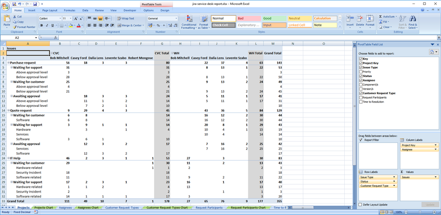Click Save in Quick Access Toolbar
Screen dimensions: 441x215
[35, 4]
